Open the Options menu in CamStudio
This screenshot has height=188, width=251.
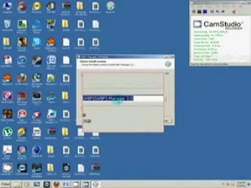tap(209, 6)
